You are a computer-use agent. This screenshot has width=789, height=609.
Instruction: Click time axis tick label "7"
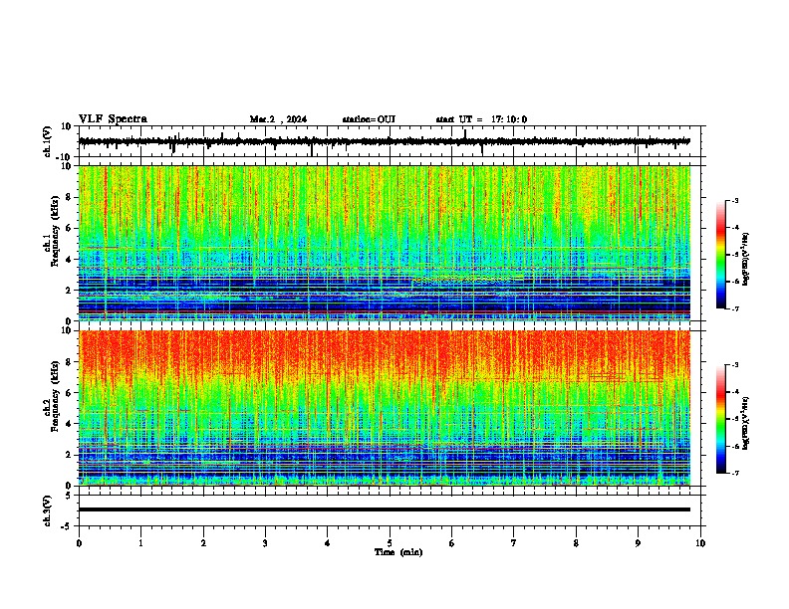514,543
